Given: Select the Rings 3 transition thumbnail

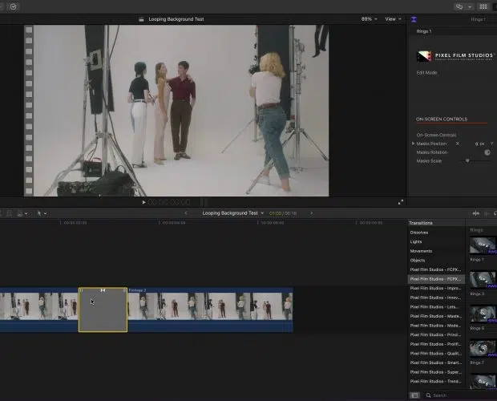Looking at the screenshot, I should [x=483, y=280].
